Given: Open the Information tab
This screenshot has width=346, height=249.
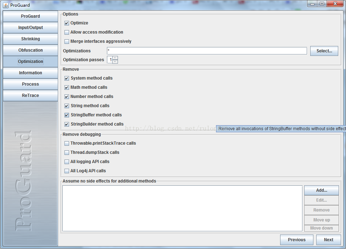Looking at the screenshot, I should (x=30, y=73).
